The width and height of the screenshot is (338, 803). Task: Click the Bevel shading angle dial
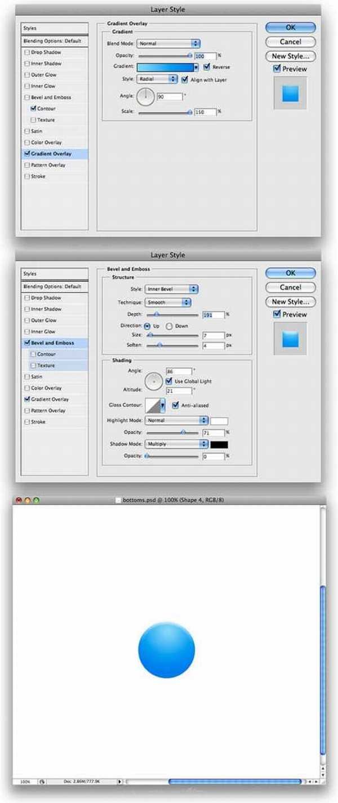(x=153, y=382)
